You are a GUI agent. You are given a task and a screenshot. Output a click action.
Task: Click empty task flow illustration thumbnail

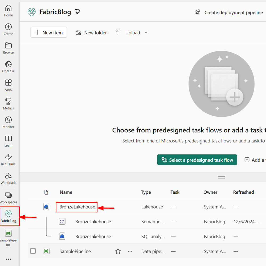(x=221, y=84)
